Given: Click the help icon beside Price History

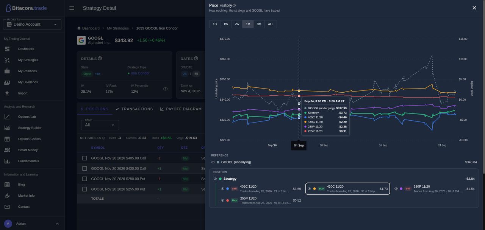Looking at the screenshot, I should [234, 5].
